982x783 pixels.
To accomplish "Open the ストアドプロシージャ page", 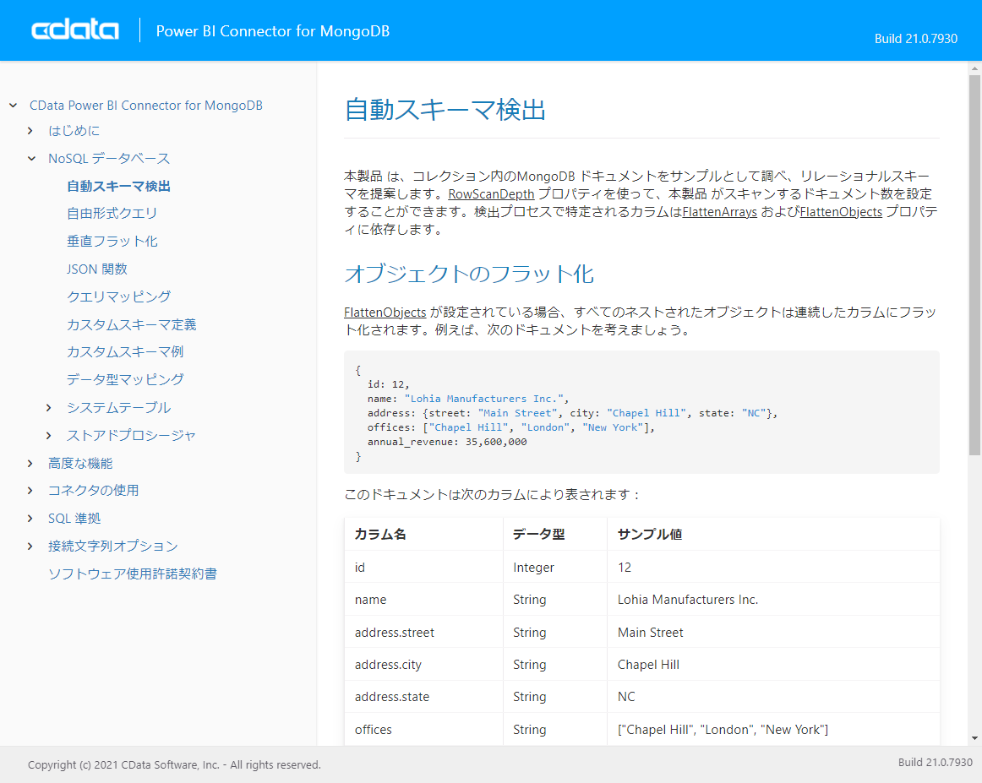I will 132,435.
